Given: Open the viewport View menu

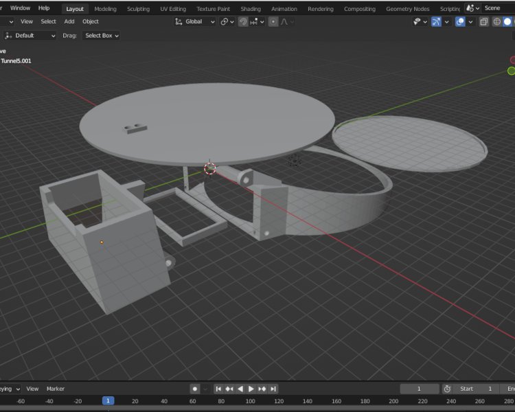Looking at the screenshot, I should [x=27, y=21].
